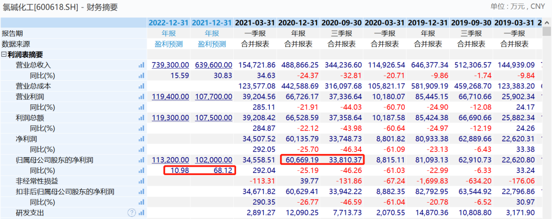Open chart icon for 同比(%) under 归属母公司股东的净利润
The image size is (552, 219).
142,171
